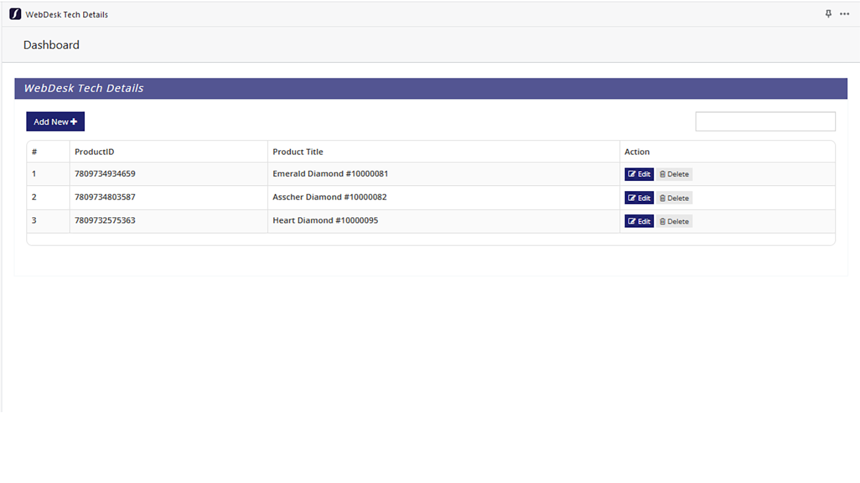Click the Asscher Diamond #10000082 title
Viewport: 860px width, 483px height.
pyautogui.click(x=329, y=197)
